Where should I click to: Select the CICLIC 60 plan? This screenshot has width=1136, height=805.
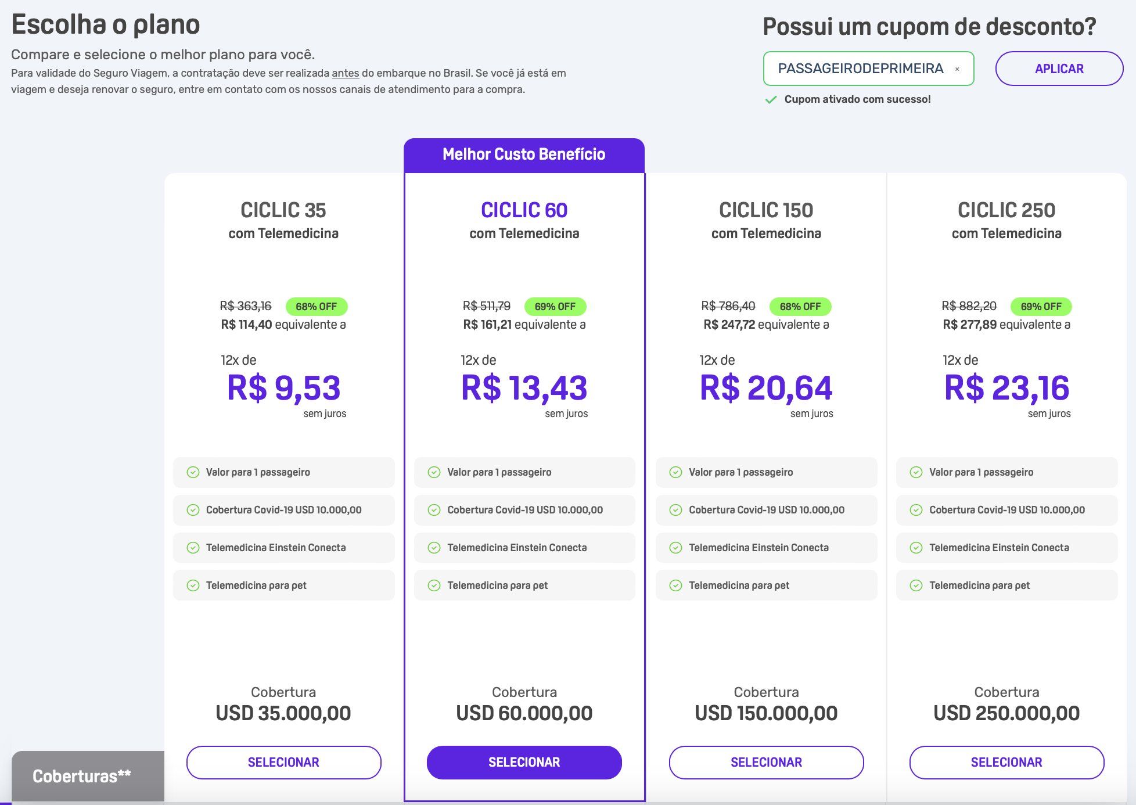click(x=524, y=762)
